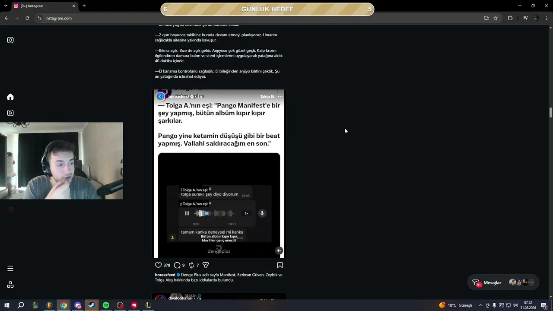Open the 18°C Güneşli weather widget
The width and height of the screenshot is (553, 311).
[456, 305]
